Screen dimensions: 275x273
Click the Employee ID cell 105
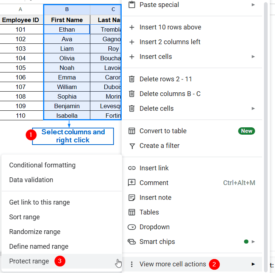[21, 68]
